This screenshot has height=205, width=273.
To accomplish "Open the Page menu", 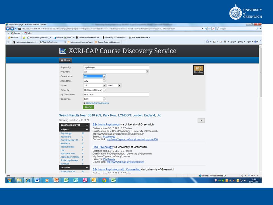I will [x=233, y=42].
